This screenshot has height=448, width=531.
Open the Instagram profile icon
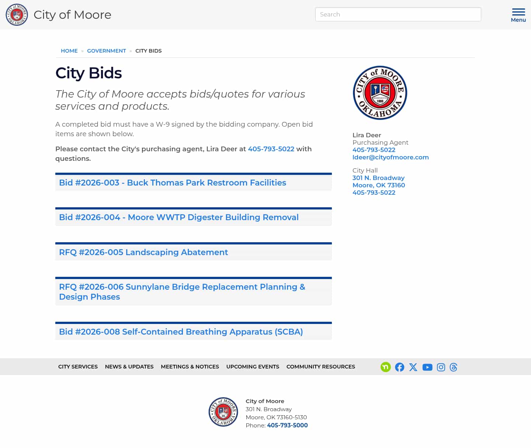coord(441,367)
